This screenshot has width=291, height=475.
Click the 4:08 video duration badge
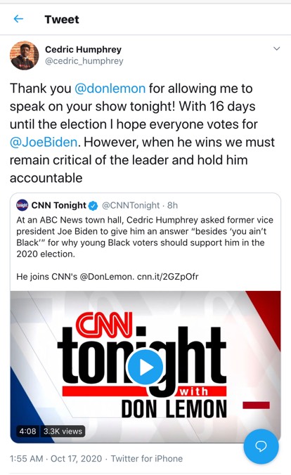coord(27,431)
